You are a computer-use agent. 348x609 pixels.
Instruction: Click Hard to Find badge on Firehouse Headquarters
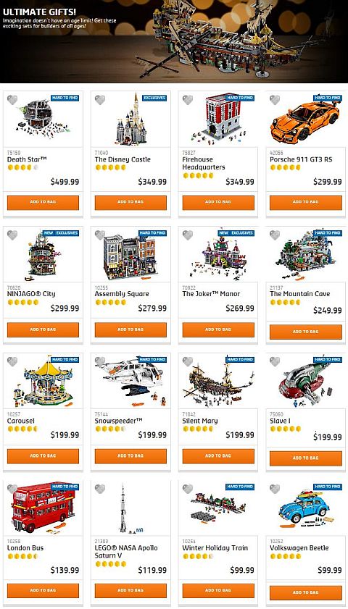pos(240,98)
